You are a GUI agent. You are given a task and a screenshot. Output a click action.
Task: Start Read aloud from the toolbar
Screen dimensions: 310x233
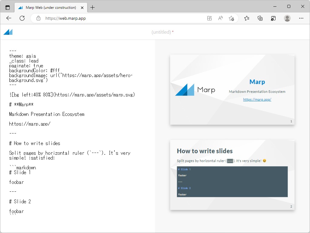click(220, 18)
